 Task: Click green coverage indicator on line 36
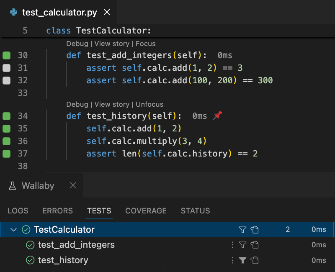point(6,141)
